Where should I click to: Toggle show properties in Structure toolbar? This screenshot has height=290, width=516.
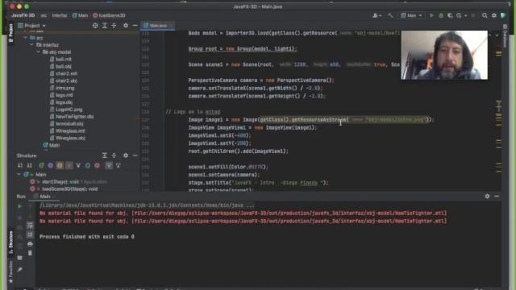[50, 165]
